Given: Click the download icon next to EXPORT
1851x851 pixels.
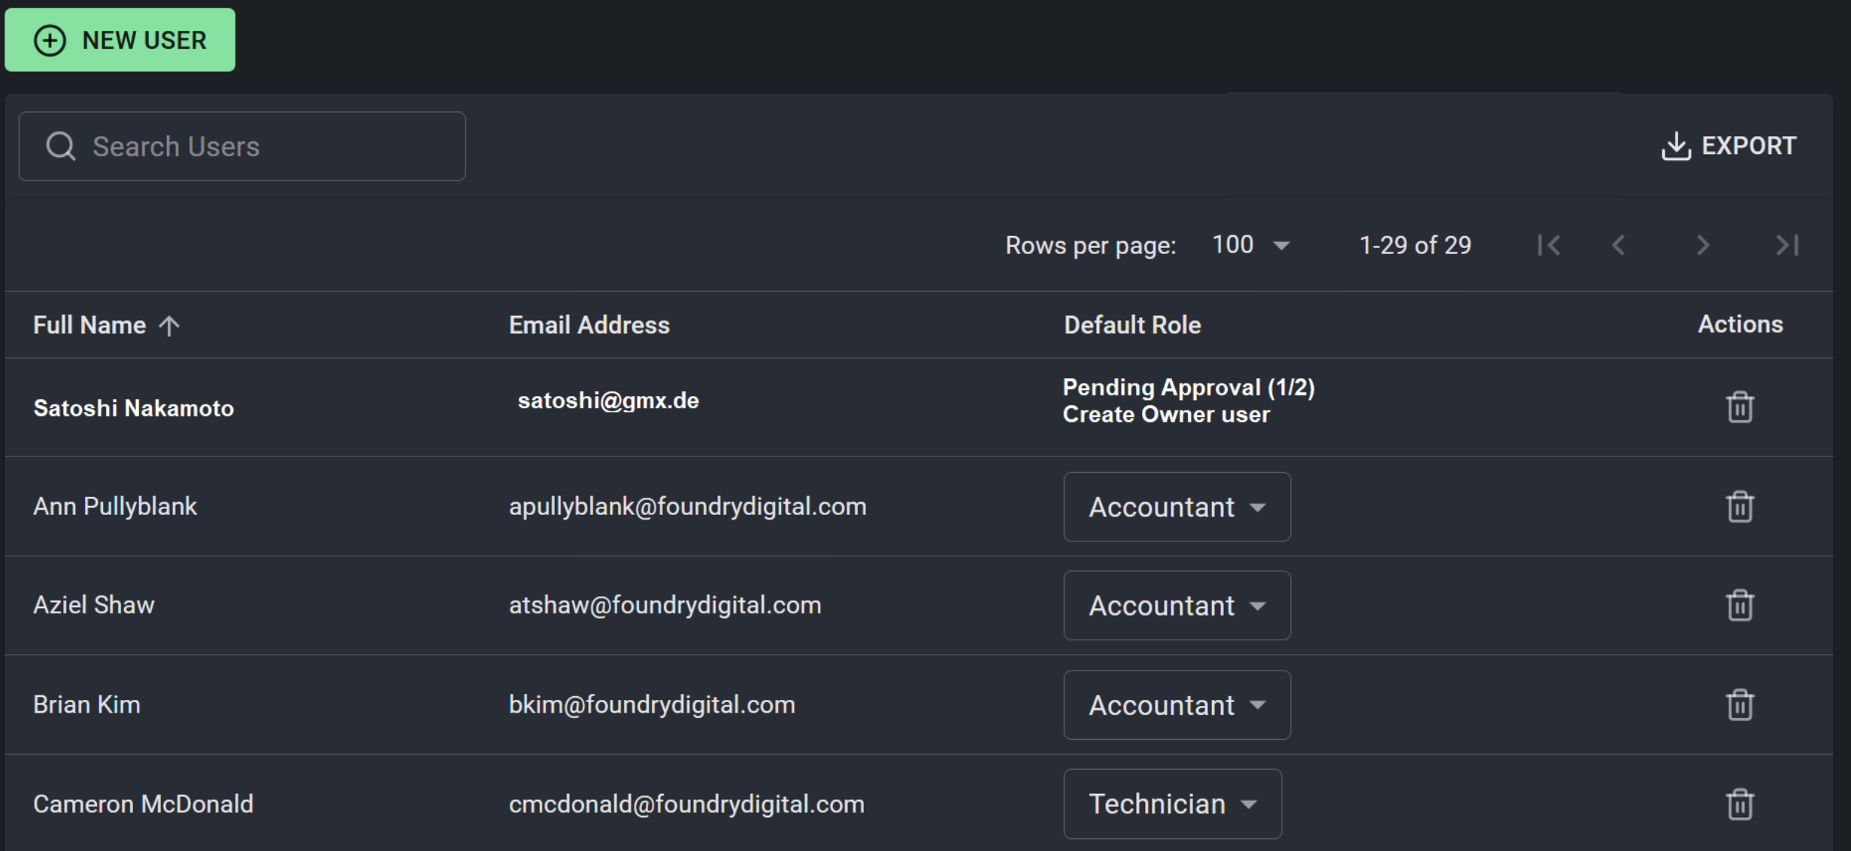Looking at the screenshot, I should pos(1675,145).
